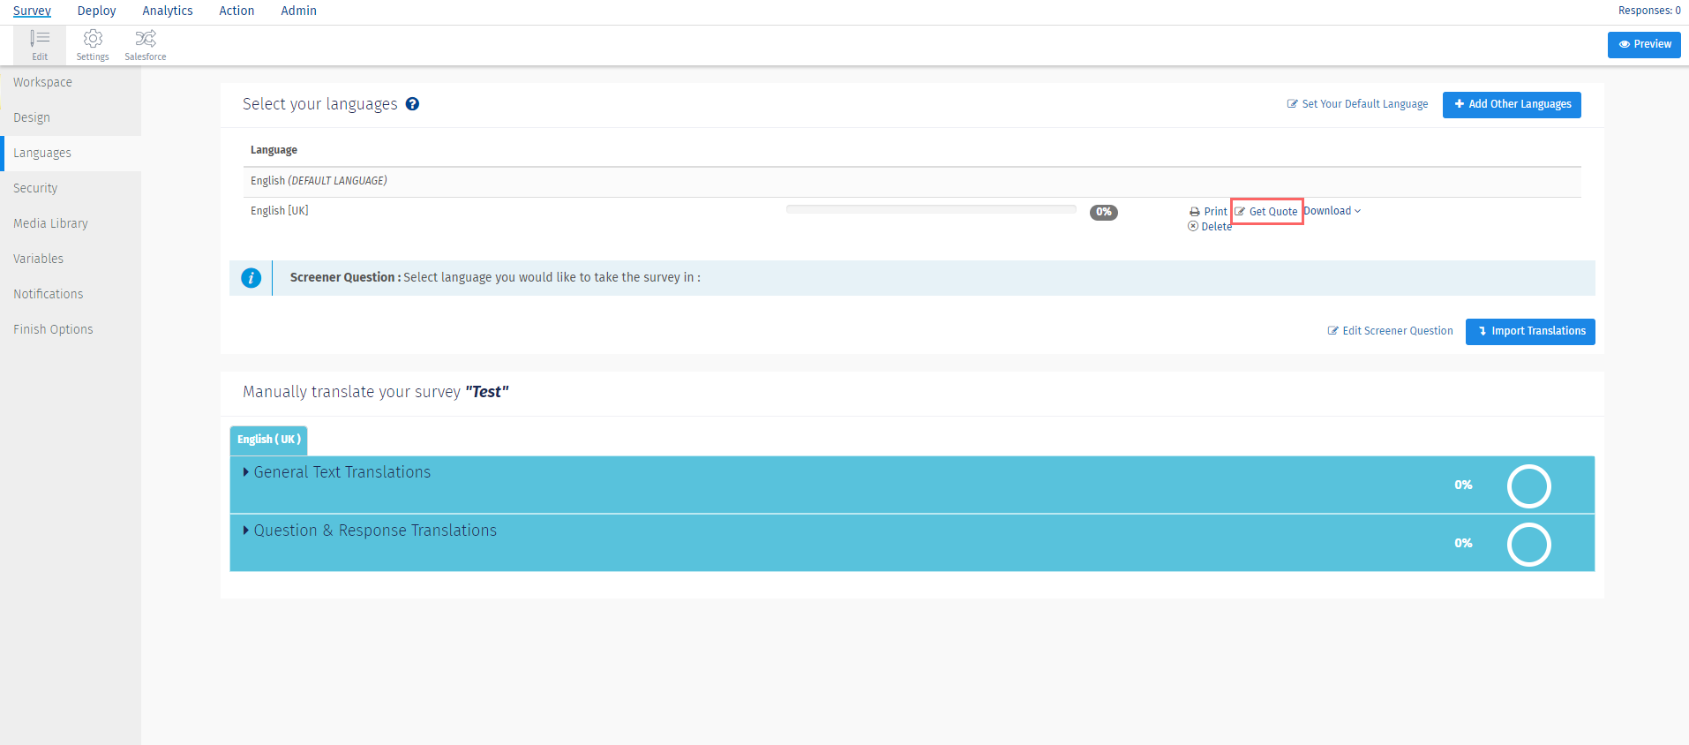This screenshot has height=745, width=1689.
Task: Click Get Quote for English UK
Action: (x=1266, y=212)
